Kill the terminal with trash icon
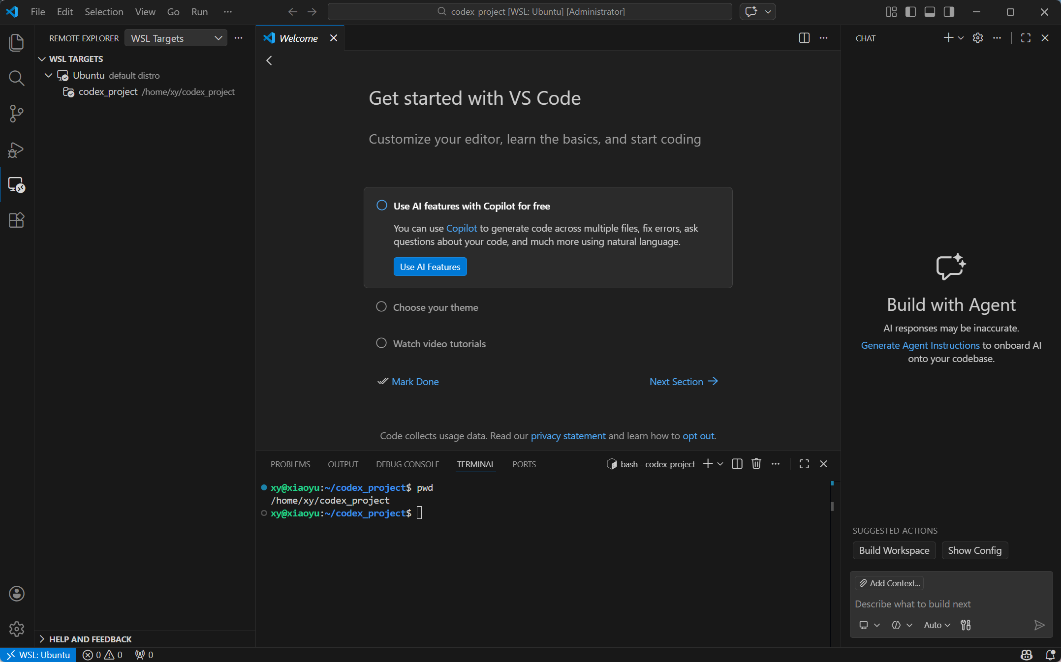This screenshot has height=662, width=1061. (x=756, y=464)
